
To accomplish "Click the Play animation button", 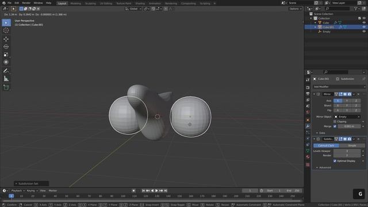I will (x=156, y=191).
